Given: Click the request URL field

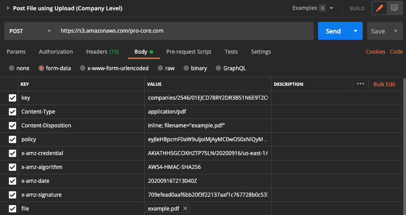Looking at the screenshot, I should click(184, 31).
